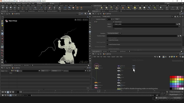This screenshot has width=184, height=103.
Task: Select the Point Light shelf tool
Action: (102, 8)
